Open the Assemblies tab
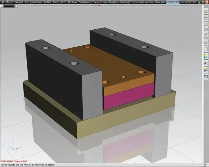 tap(160, 2)
